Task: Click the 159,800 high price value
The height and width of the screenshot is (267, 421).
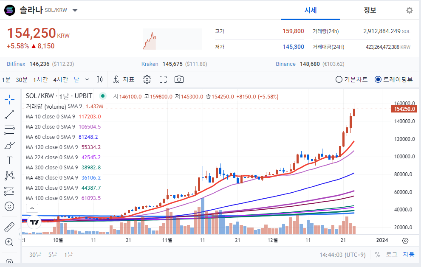Action: pos(293,31)
